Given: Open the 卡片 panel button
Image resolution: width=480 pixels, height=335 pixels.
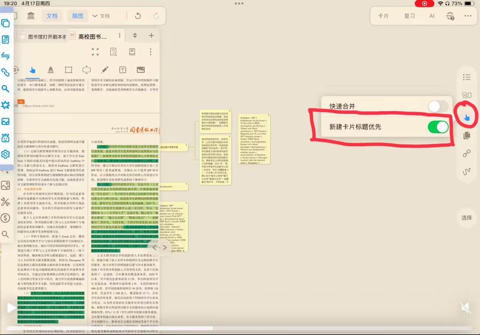Looking at the screenshot, I should [383, 16].
